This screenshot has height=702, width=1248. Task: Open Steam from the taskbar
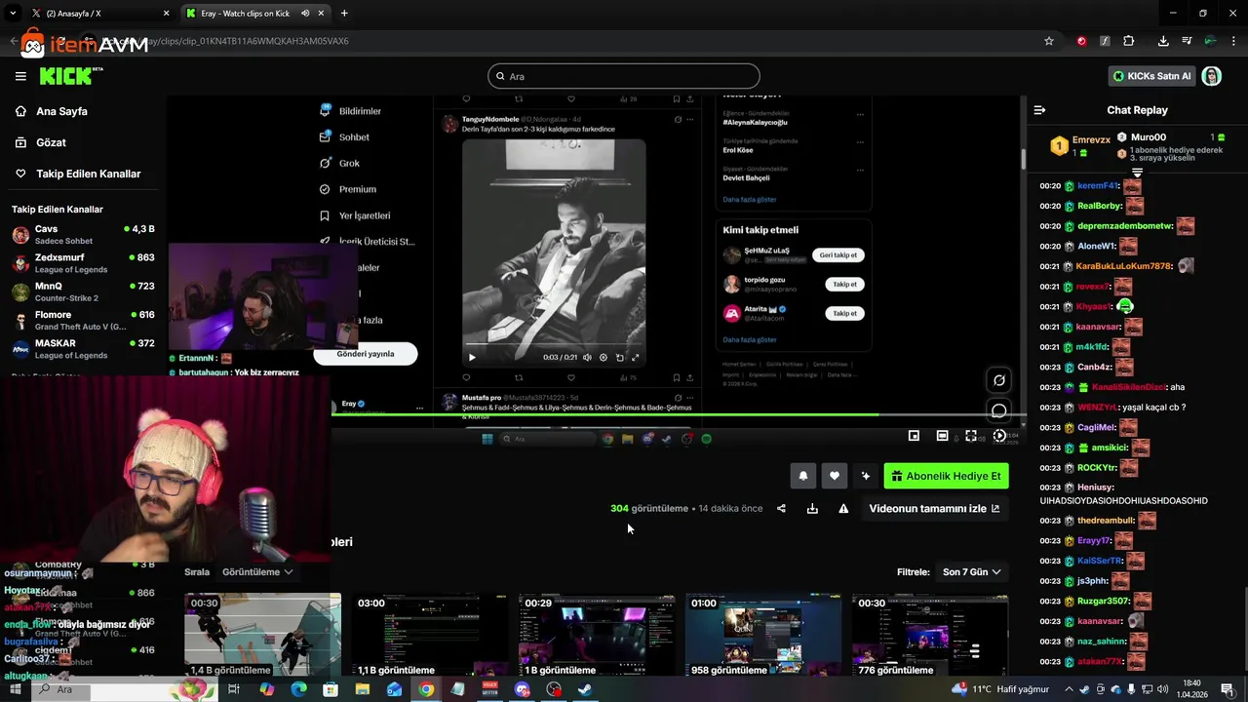click(x=585, y=689)
